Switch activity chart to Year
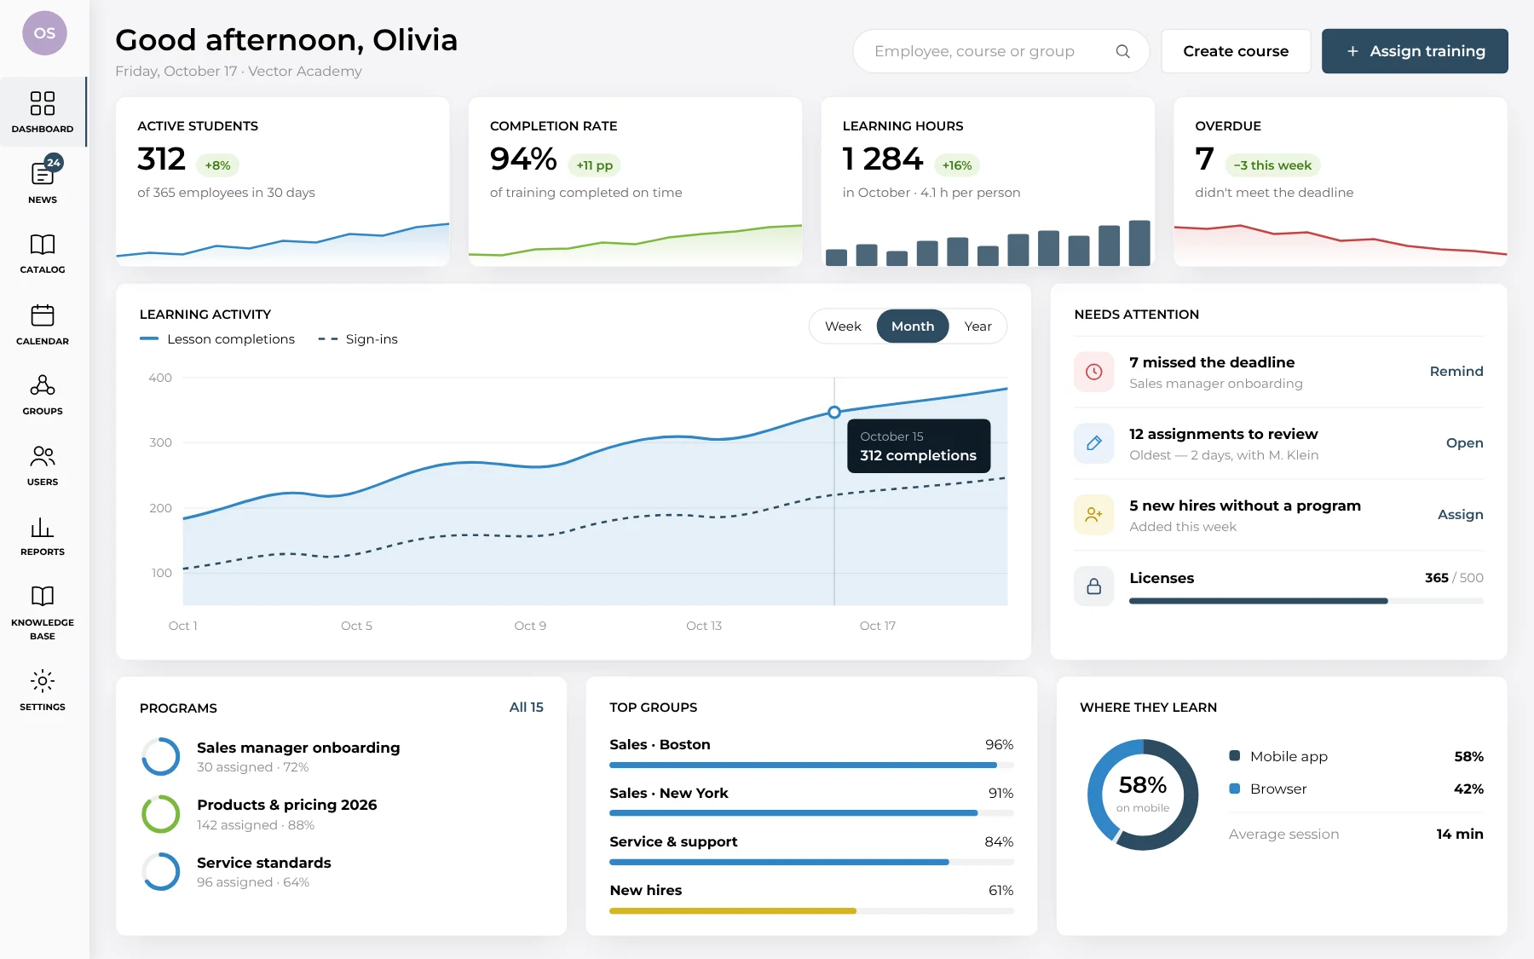Viewport: 1534px width, 959px height. point(977,326)
